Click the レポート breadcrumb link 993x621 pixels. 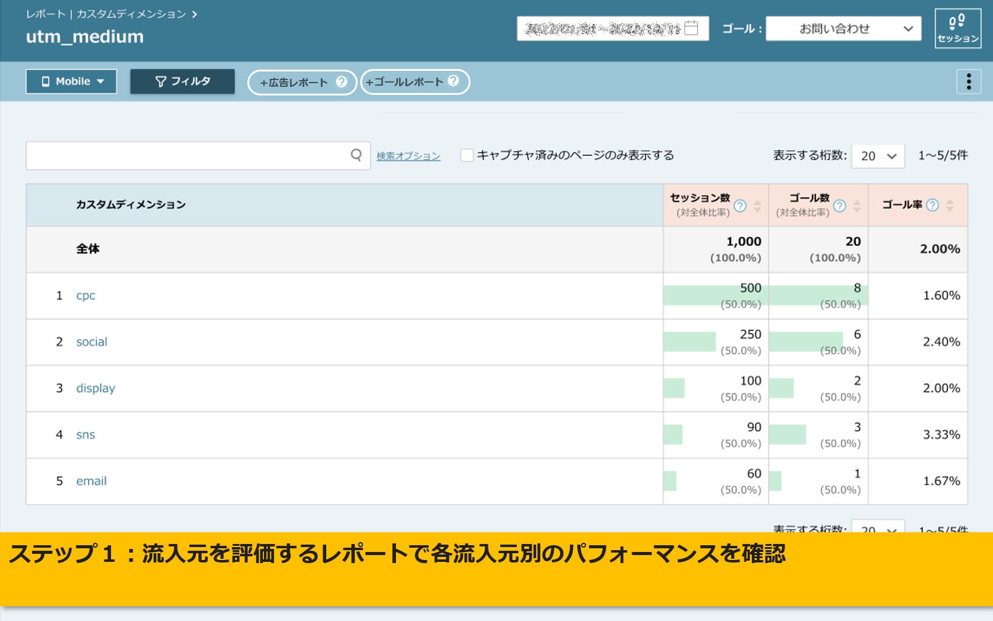tap(46, 14)
